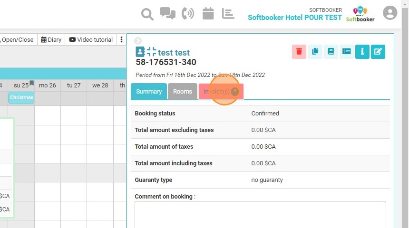Open the booking document list icon
Image resolution: width=409 pixels, height=228 pixels.
coord(331,52)
